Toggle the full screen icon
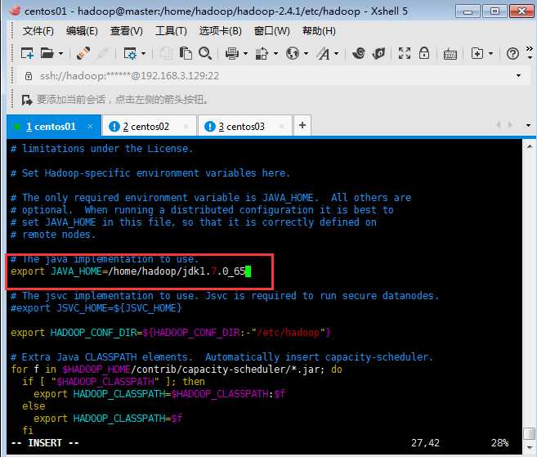The image size is (537, 457). [405, 53]
